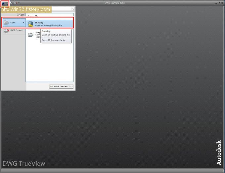The height and width of the screenshot is (173, 225).
Task: Click the search magnifier icon in menu
Action: (72, 9)
